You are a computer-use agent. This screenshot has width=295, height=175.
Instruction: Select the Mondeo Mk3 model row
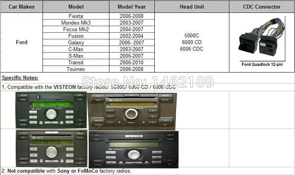[x=76, y=23]
